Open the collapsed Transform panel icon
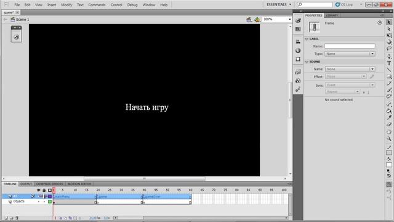Viewport: 394px width, 222px height. [298, 59]
